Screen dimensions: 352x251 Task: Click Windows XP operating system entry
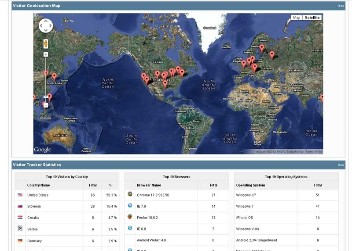[246, 195]
